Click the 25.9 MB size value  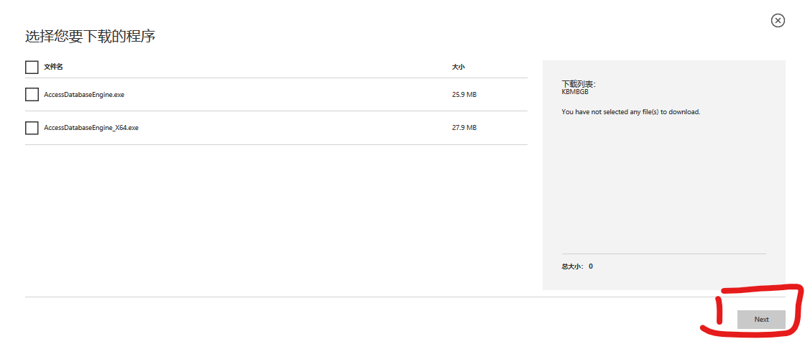point(464,94)
